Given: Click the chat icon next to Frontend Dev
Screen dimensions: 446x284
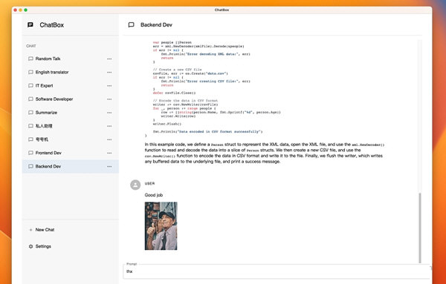Looking at the screenshot, I should tap(30, 153).
